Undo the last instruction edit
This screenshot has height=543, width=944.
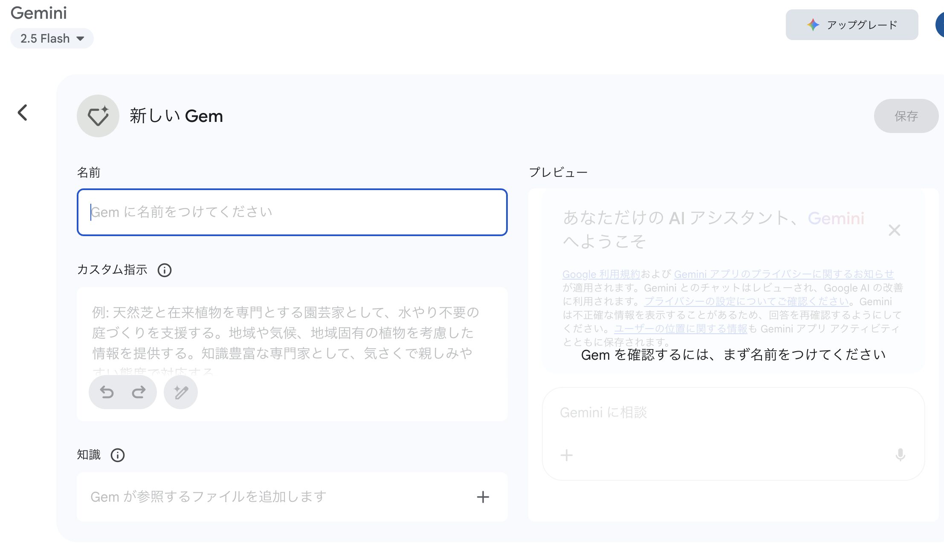click(107, 392)
